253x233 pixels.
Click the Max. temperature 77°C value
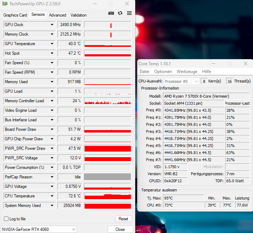[x=227, y=205]
